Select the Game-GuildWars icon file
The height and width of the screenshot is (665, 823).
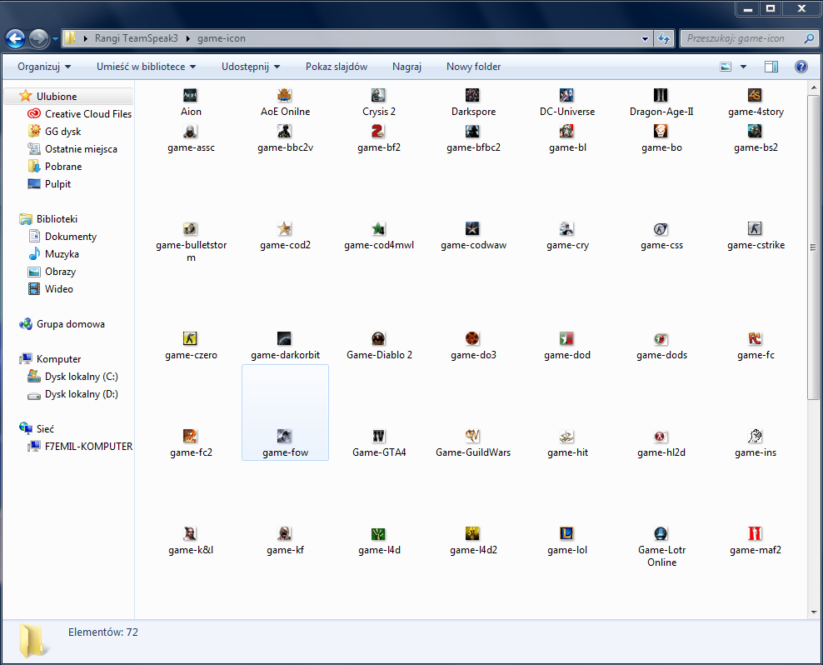coord(473,443)
